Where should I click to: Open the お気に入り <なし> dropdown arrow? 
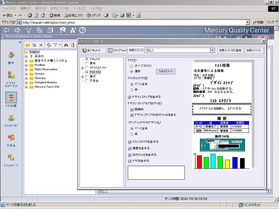tap(212, 51)
